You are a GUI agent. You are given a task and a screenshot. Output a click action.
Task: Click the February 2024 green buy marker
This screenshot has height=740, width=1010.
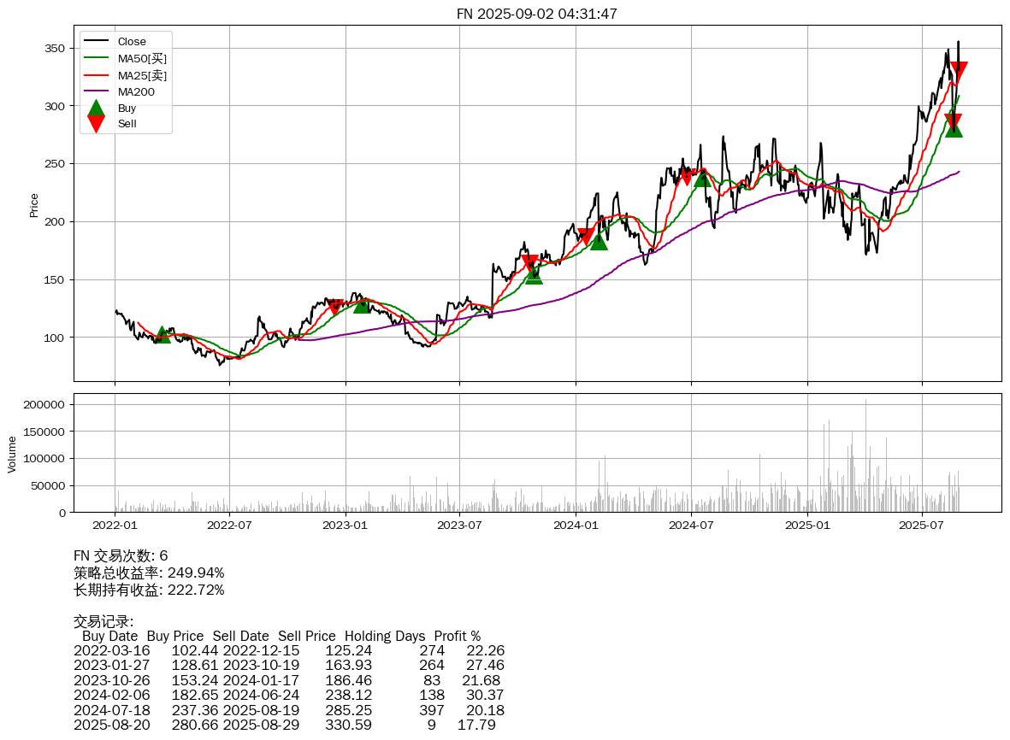point(599,242)
